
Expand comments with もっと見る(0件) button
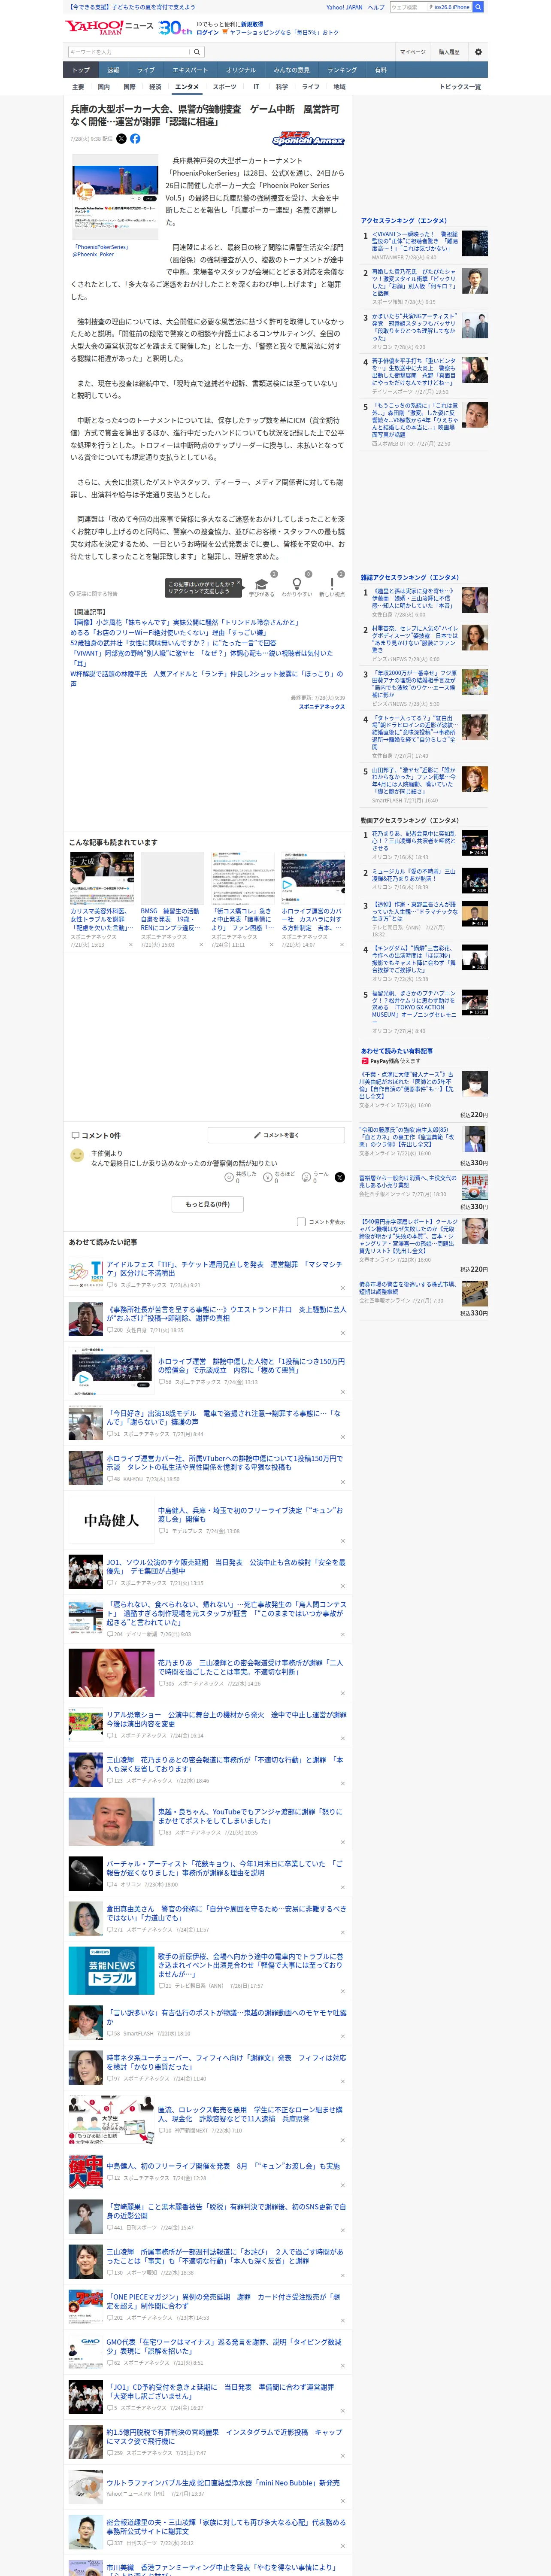coord(208,1204)
